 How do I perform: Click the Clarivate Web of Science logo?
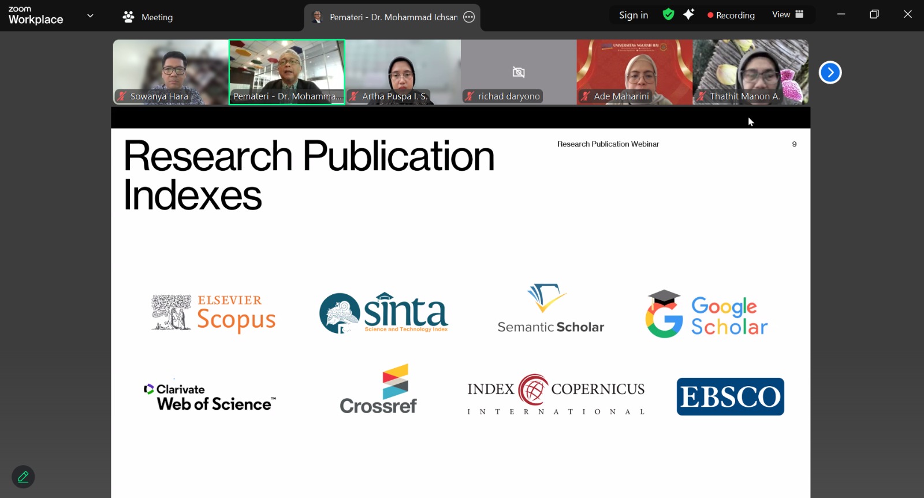210,397
